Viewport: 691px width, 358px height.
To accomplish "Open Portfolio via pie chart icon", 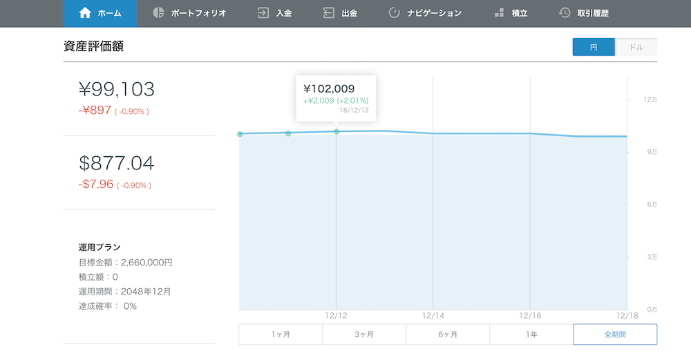I will tap(158, 12).
